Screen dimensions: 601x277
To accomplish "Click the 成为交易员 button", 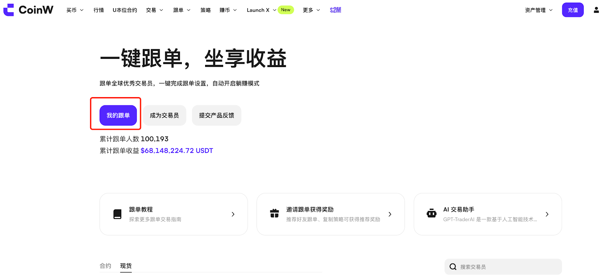I will click(164, 115).
